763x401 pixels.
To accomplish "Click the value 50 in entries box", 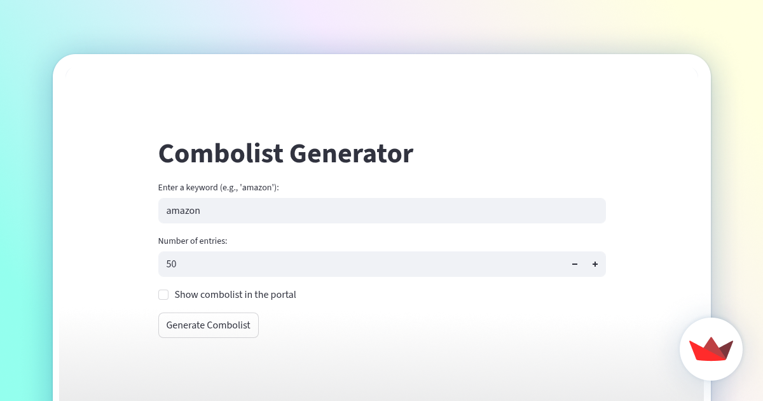I will tap(171, 264).
